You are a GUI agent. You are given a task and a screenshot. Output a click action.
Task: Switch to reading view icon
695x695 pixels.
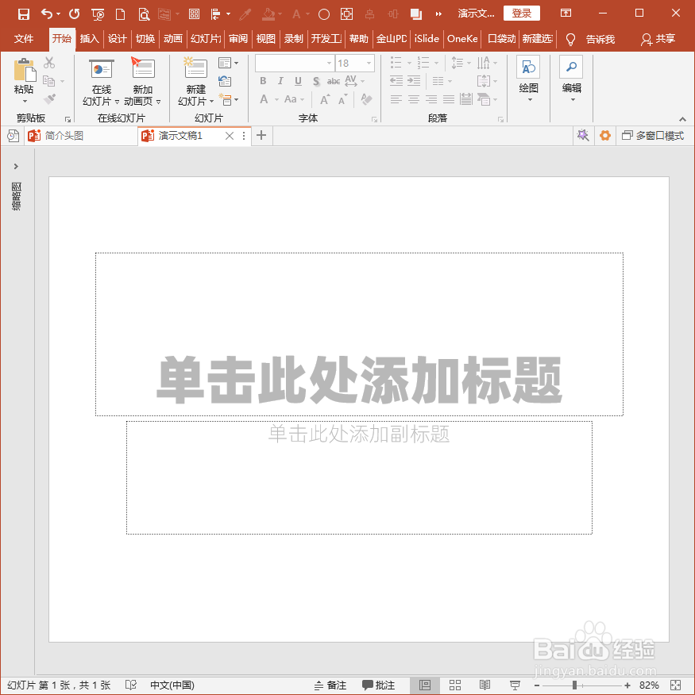pos(485,685)
